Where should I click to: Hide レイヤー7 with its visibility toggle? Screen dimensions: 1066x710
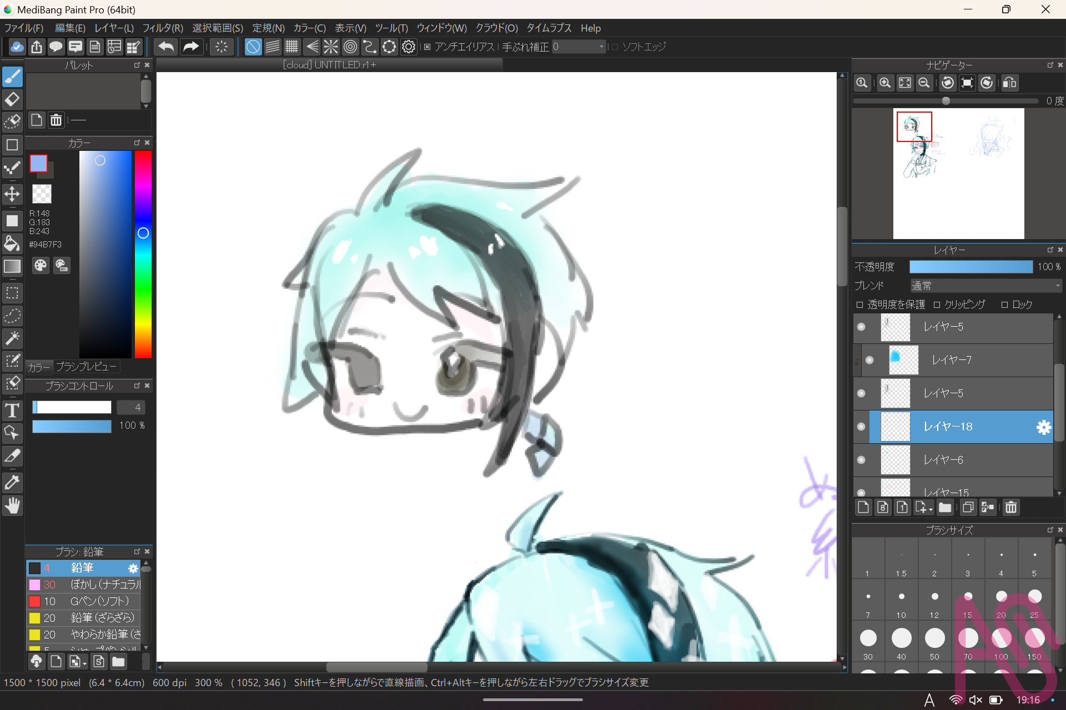[869, 360]
